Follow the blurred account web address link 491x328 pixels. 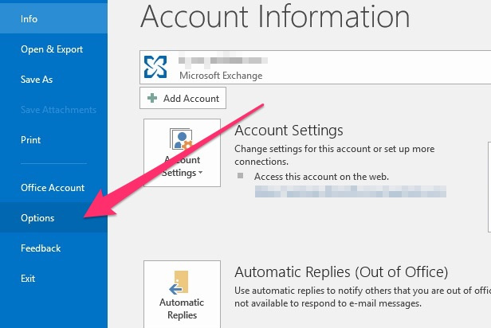tap(349, 192)
